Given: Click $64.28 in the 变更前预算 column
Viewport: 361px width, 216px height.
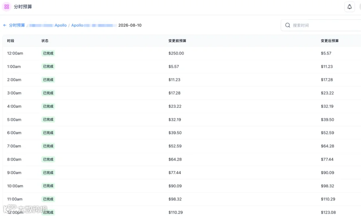Looking at the screenshot, I should point(175,159).
